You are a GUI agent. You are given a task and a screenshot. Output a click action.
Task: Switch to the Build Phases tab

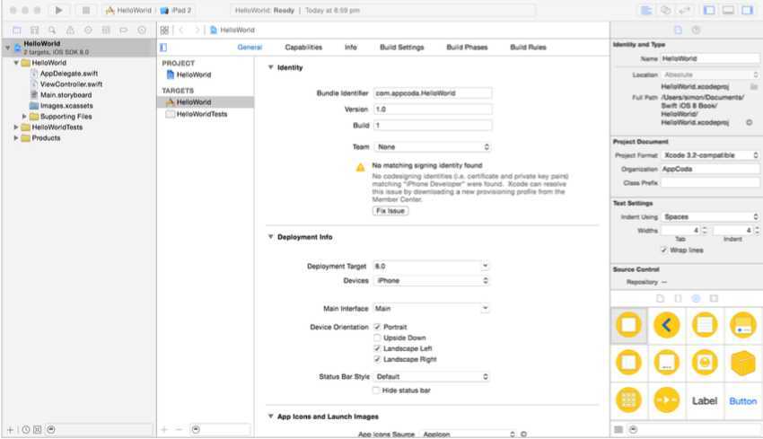[x=467, y=48]
